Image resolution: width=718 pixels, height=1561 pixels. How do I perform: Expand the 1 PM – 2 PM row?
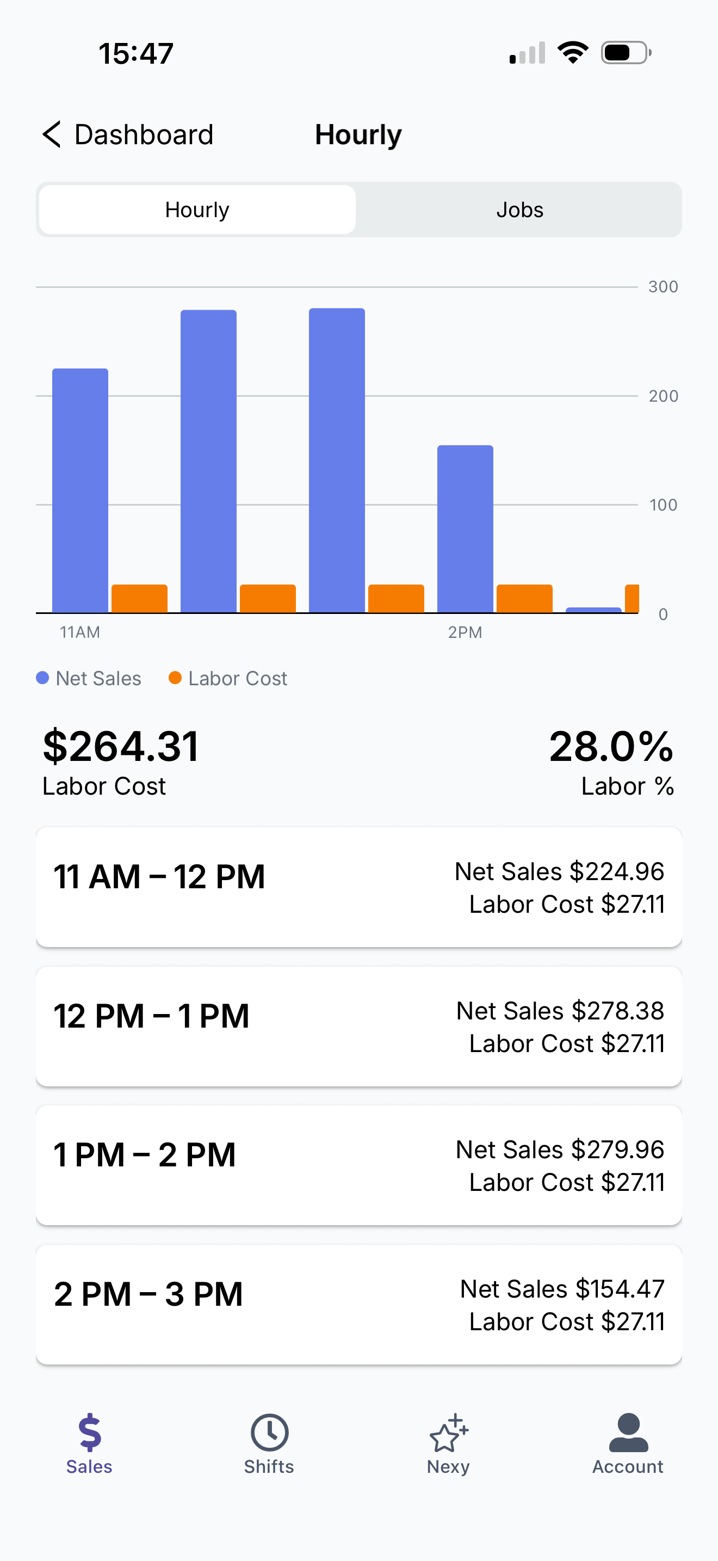point(358,1165)
